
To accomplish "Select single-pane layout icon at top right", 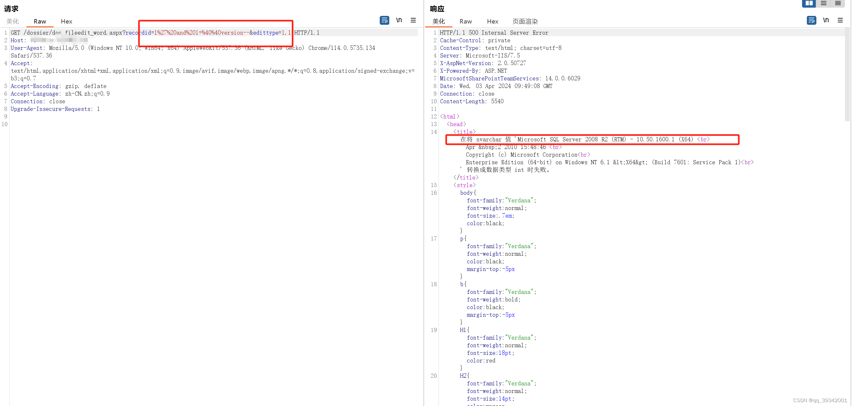I will (838, 3).
